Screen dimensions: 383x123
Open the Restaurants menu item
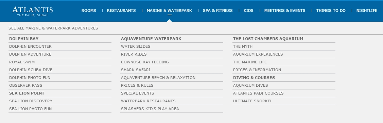pos(121,11)
